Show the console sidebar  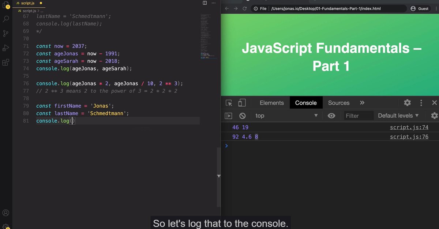[228, 116]
